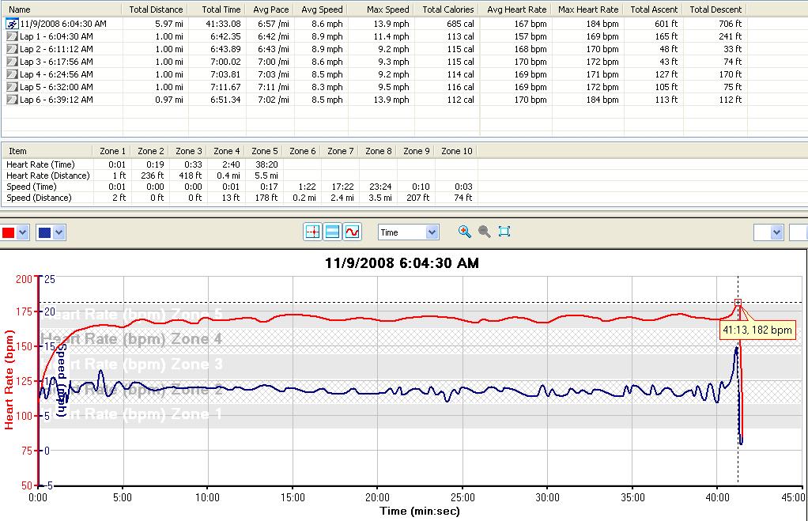Open the red series color dropdown
The height and width of the screenshot is (521, 808).
click(x=22, y=233)
